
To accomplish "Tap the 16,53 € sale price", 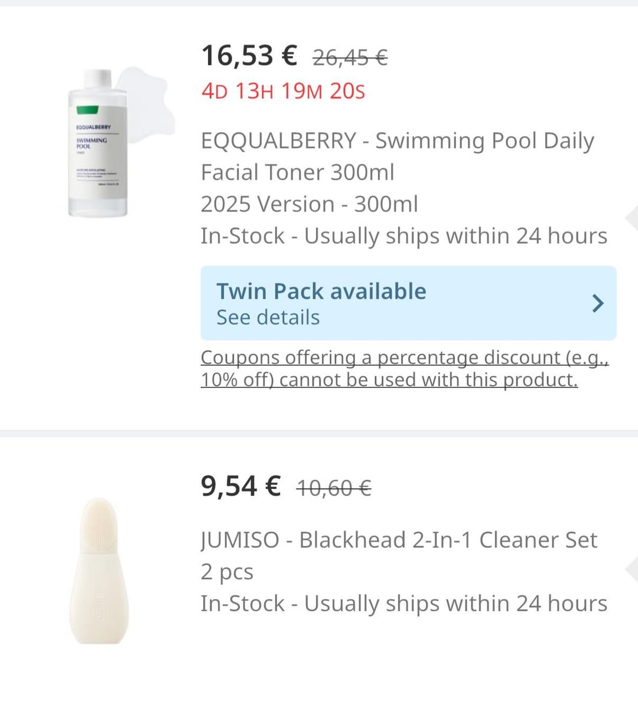I will pos(249,56).
